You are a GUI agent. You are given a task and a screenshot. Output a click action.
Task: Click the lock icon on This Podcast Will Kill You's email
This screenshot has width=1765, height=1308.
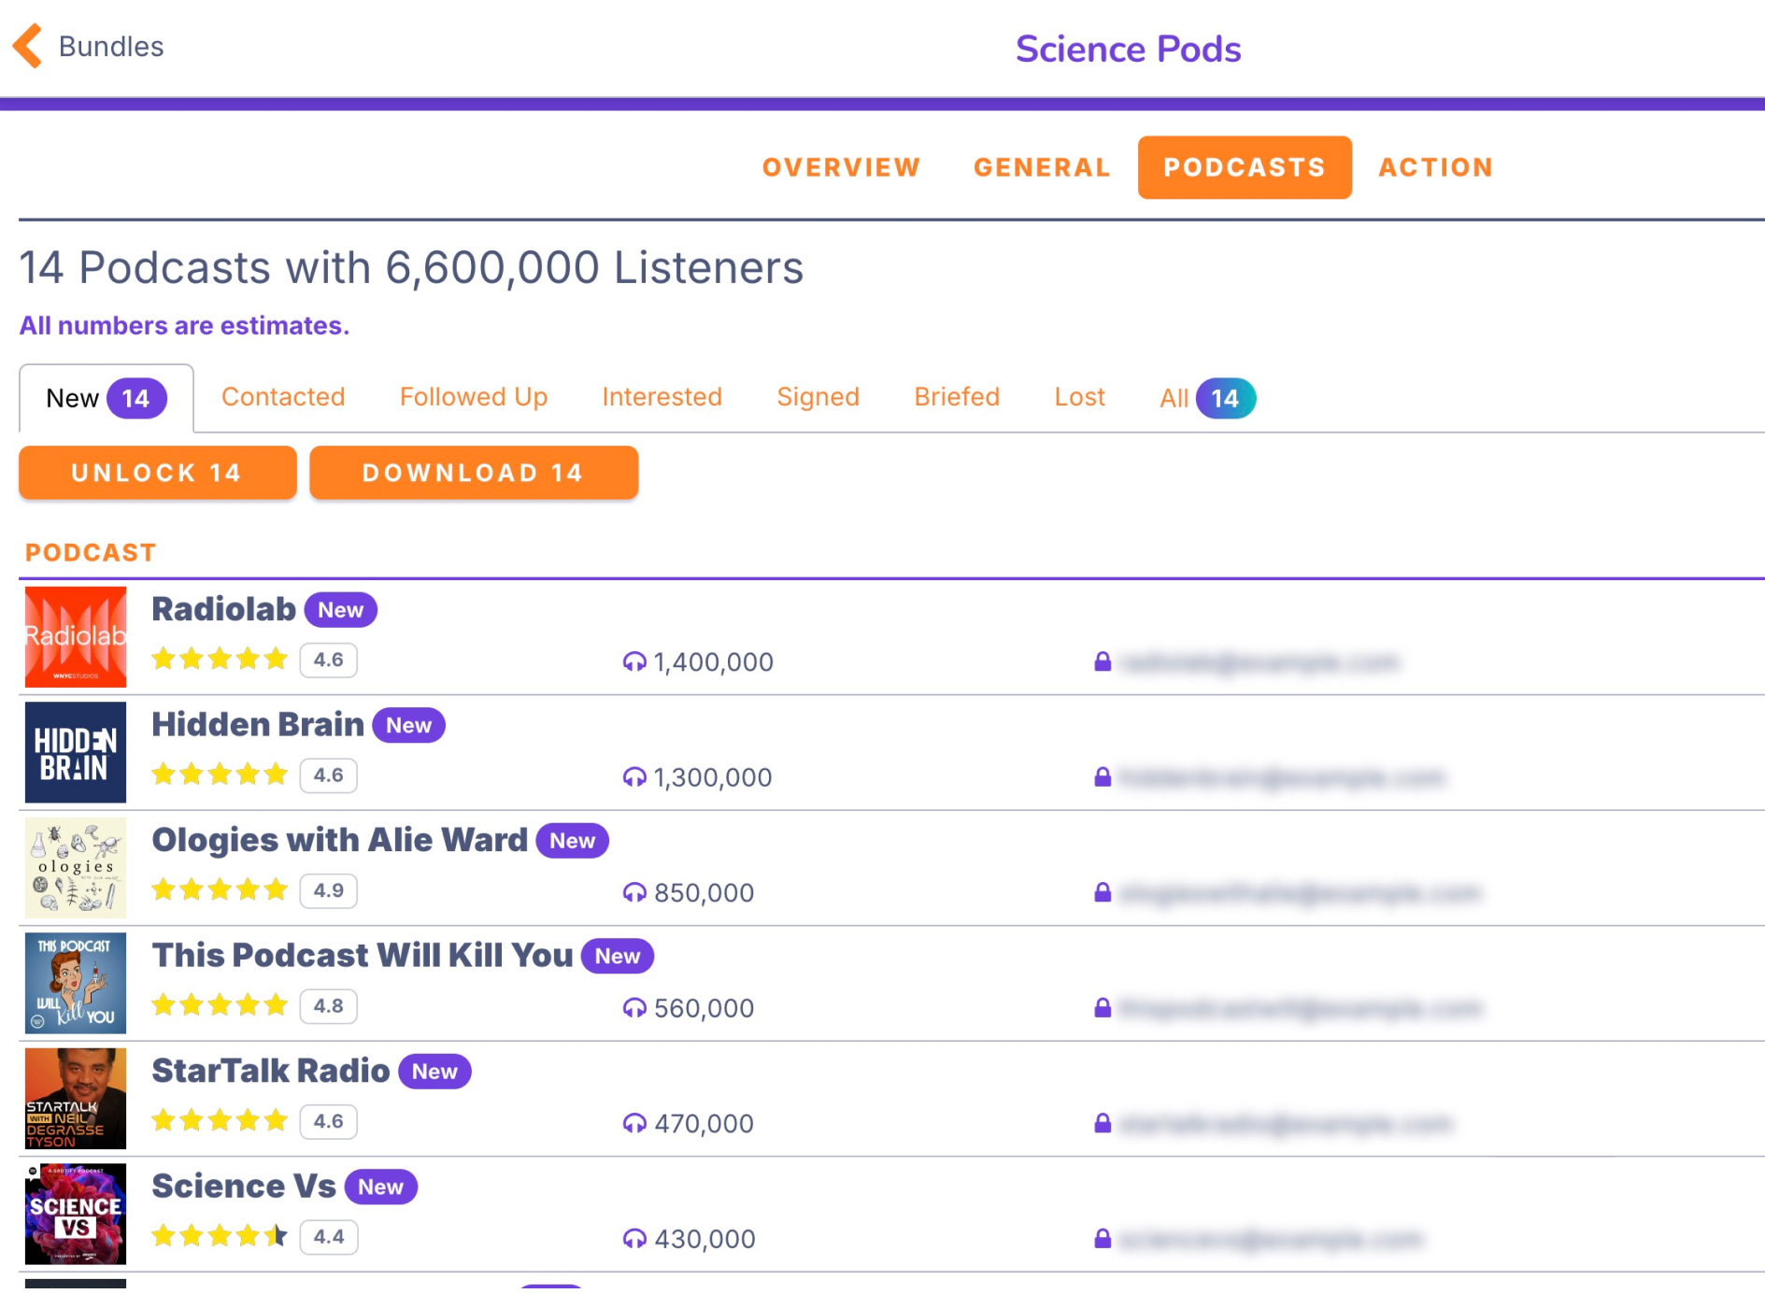click(1103, 1007)
